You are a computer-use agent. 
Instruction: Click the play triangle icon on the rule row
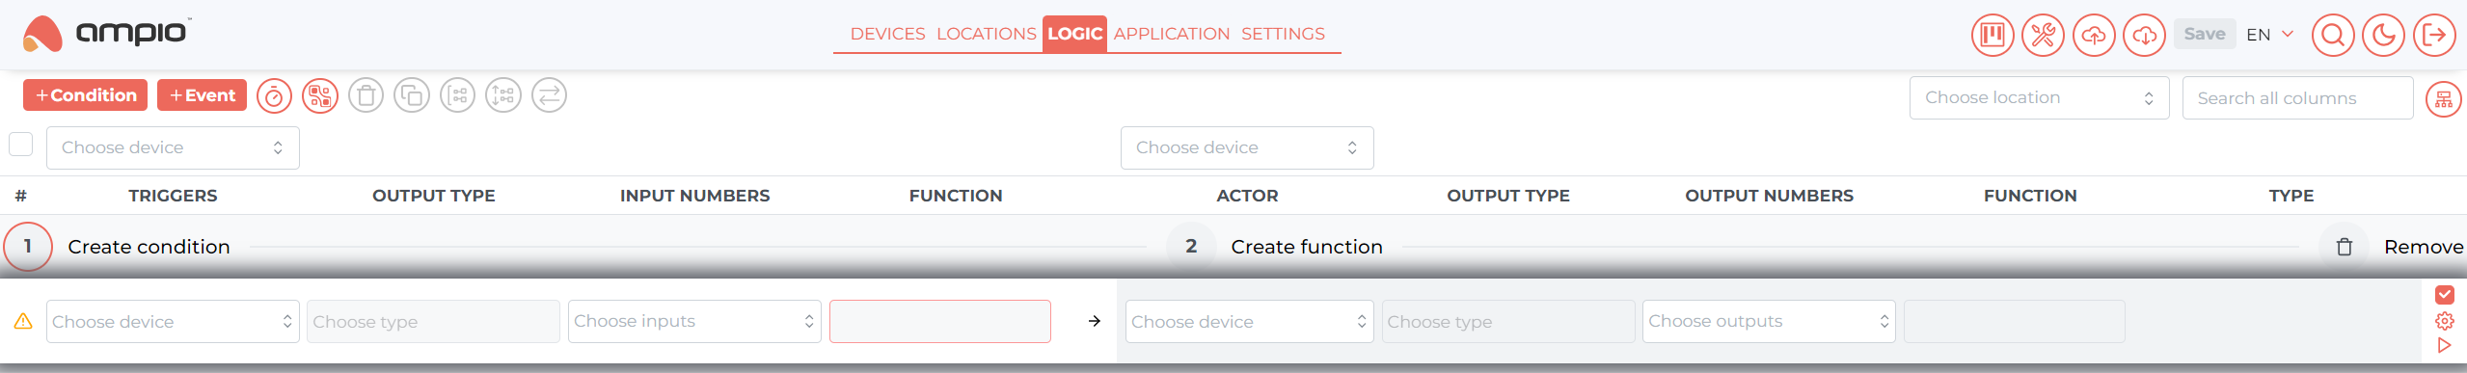click(x=2444, y=345)
